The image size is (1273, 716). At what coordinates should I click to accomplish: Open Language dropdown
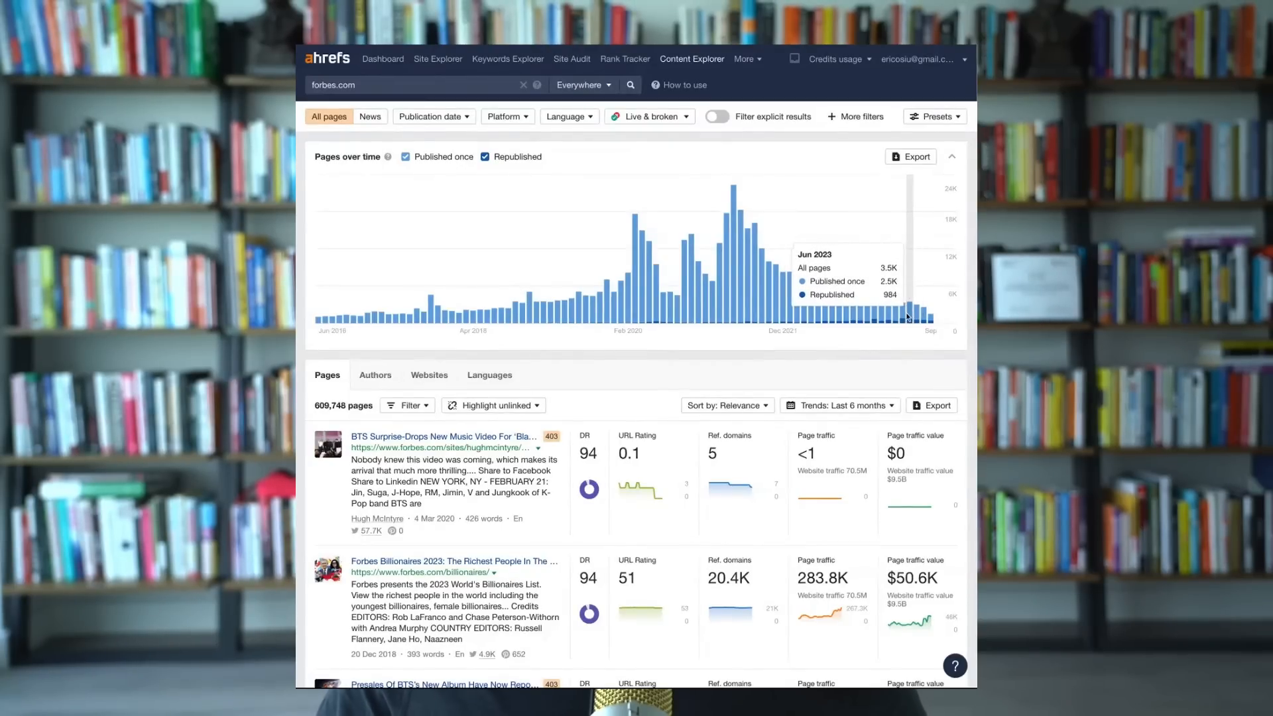click(x=570, y=116)
